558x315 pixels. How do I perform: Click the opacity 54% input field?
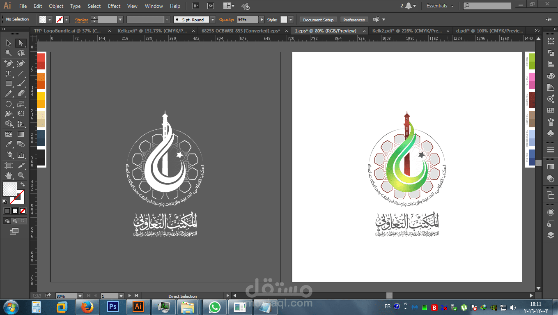coord(248,20)
